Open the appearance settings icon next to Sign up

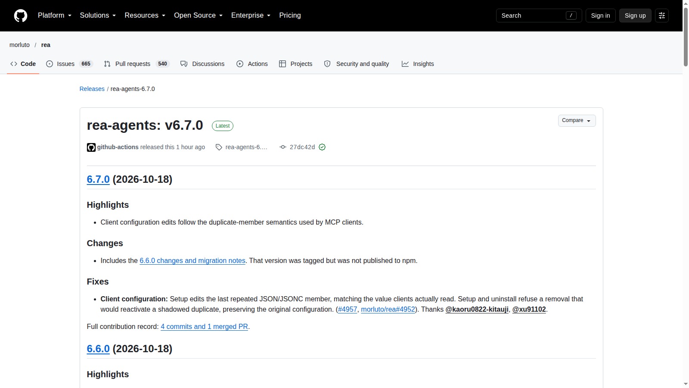point(662,16)
